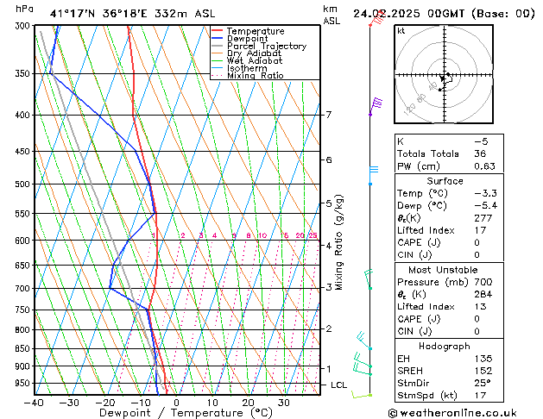The height and width of the screenshot is (419, 543).
Task: Click the 700 hPa pressure label
Action: (x=22, y=288)
